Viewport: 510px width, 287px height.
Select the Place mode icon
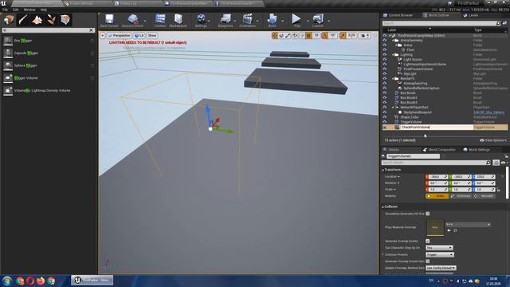point(9,20)
